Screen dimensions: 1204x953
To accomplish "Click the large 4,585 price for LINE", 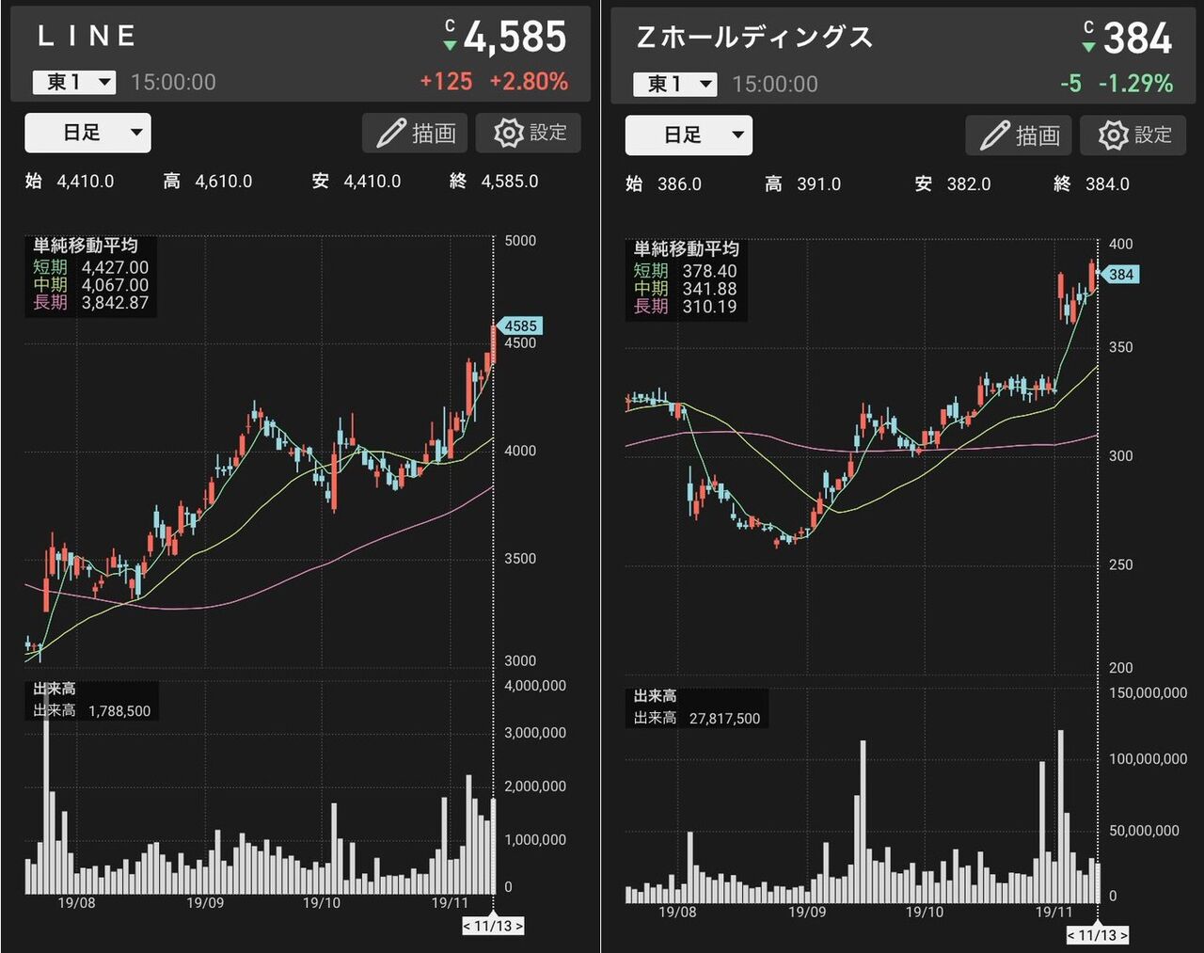I will pyautogui.click(x=515, y=39).
